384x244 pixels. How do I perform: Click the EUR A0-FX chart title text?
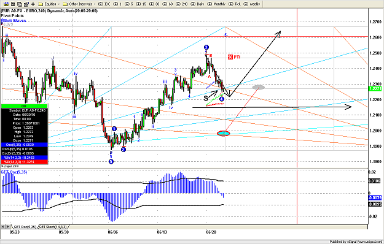click(49, 11)
